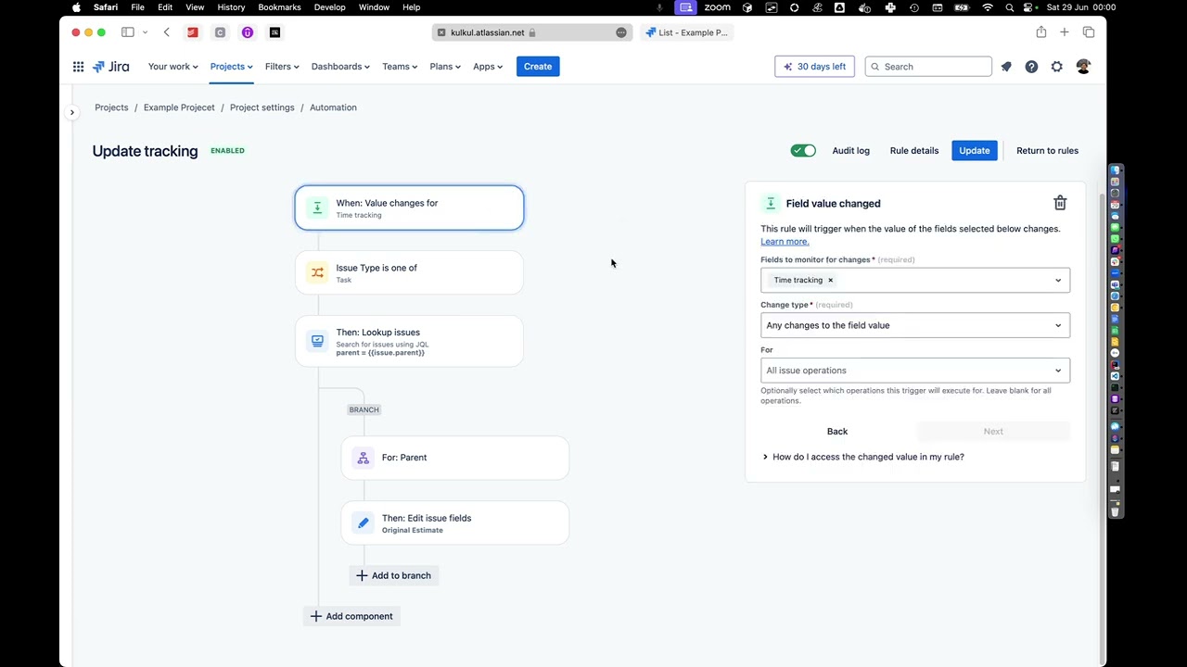
Task: Click Add to branch
Action: (x=393, y=576)
